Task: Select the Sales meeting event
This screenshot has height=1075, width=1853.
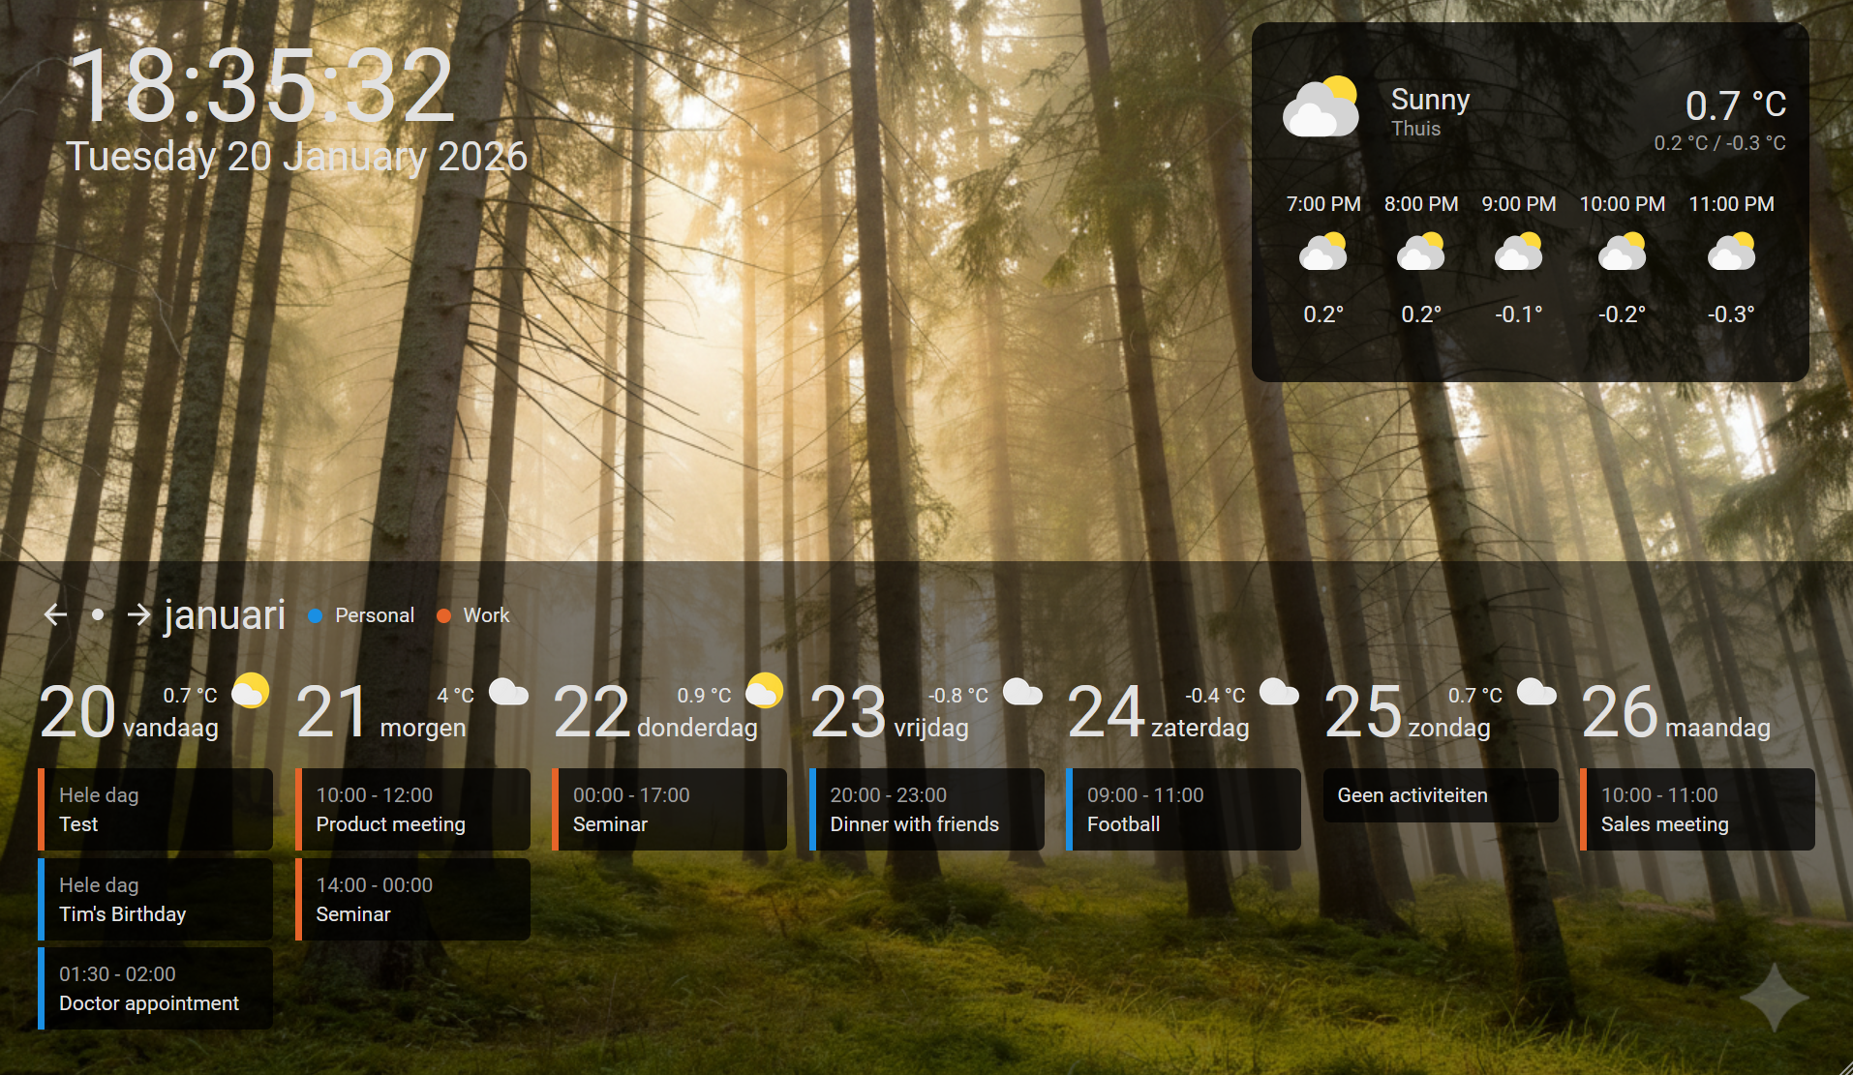Action: (1697, 810)
